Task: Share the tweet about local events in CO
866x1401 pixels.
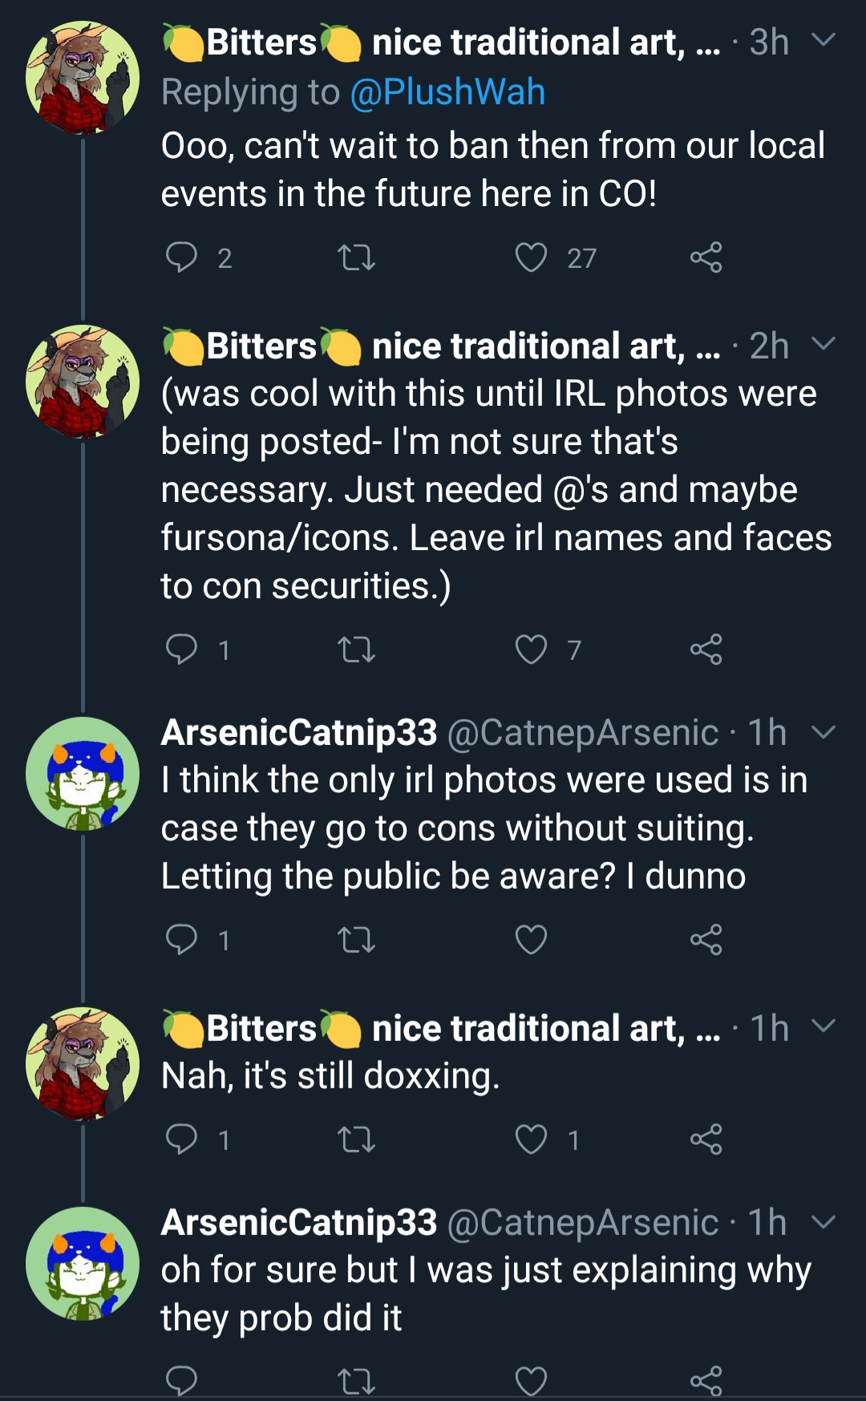Action: tap(706, 257)
